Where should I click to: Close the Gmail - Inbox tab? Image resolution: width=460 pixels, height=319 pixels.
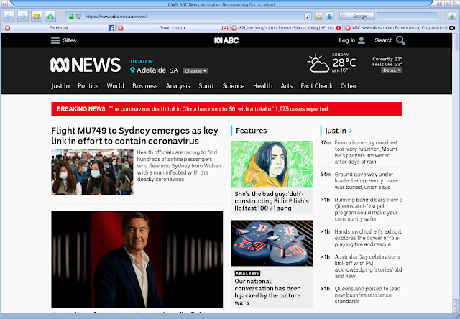click(121, 28)
